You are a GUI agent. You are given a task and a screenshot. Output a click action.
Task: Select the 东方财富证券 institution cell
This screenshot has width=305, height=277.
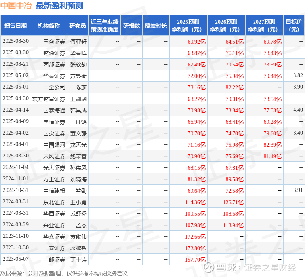[49, 99]
